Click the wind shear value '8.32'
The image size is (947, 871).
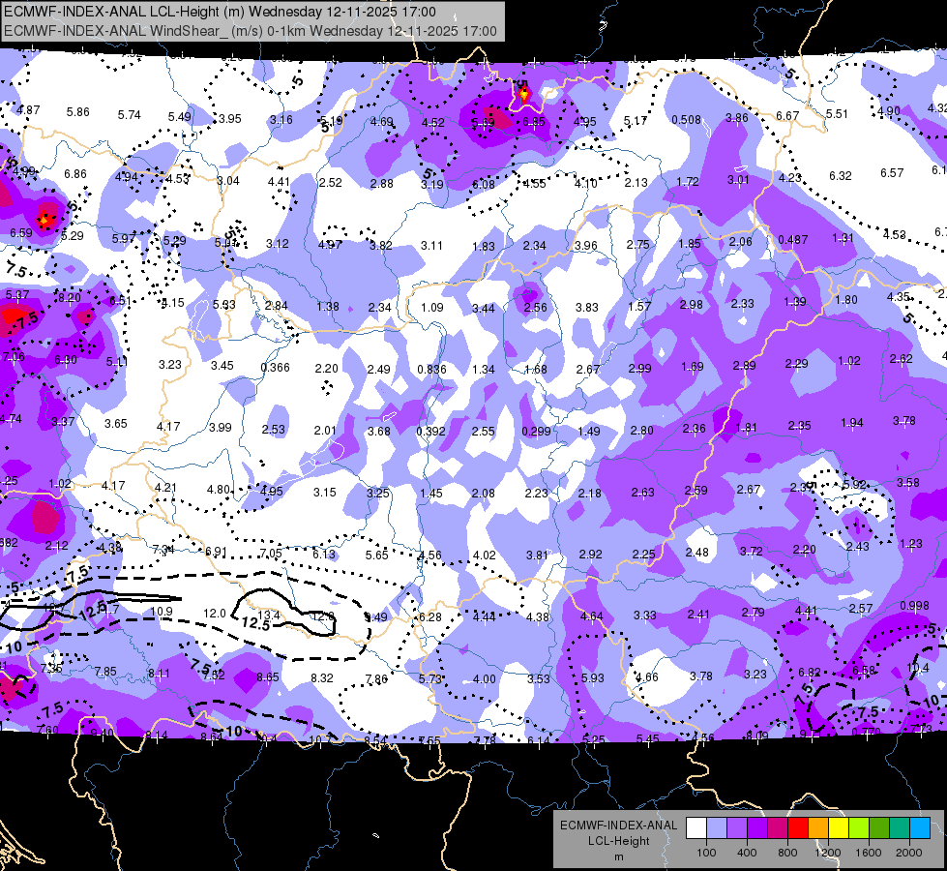pyautogui.click(x=322, y=678)
